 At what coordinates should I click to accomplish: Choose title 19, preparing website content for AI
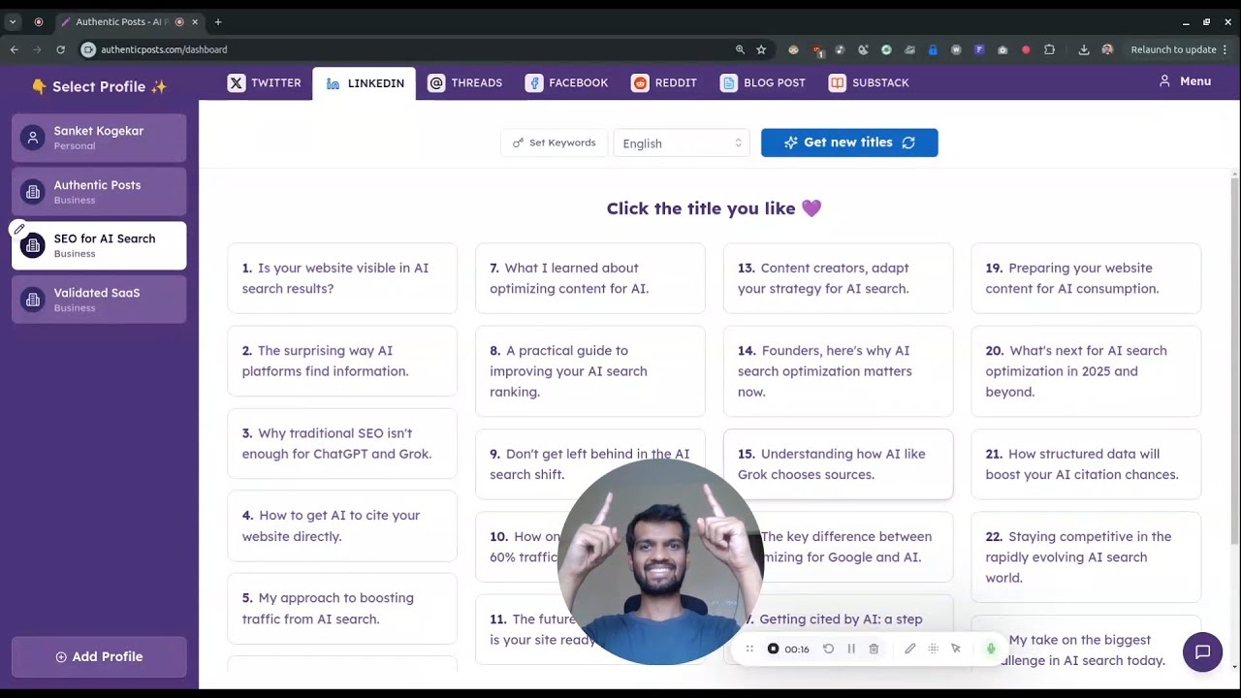1086,278
